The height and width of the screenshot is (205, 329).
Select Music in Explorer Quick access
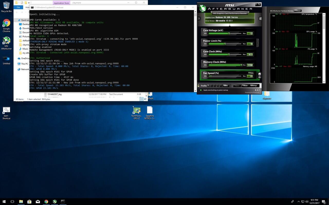24,49
